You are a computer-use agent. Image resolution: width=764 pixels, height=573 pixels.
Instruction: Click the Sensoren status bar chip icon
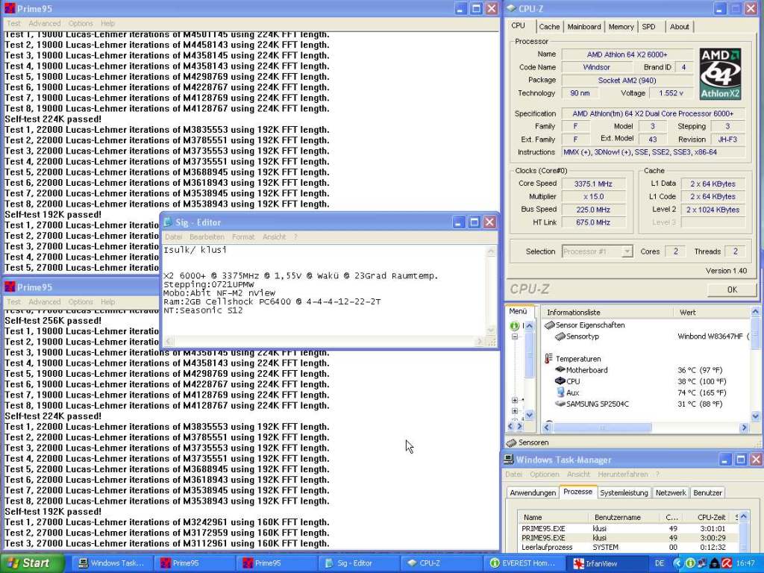pos(511,442)
